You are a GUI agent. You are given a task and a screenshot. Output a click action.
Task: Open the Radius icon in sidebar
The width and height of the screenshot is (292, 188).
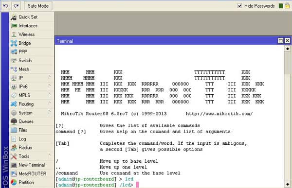click(14, 148)
